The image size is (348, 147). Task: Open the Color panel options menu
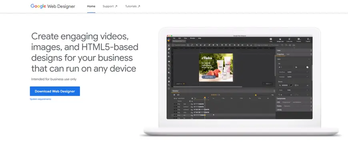point(311,51)
